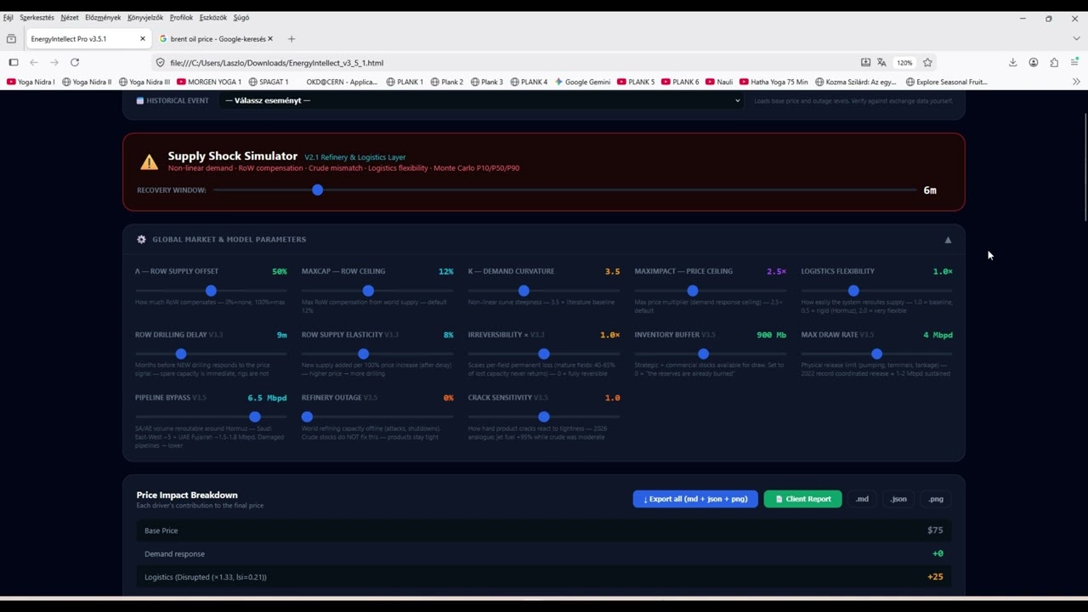The image size is (1088, 612).
Task: Open Nauli bookmark
Action: point(719,82)
